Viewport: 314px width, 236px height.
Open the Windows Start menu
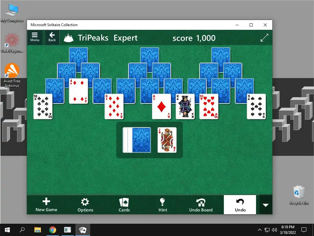(x=7, y=230)
